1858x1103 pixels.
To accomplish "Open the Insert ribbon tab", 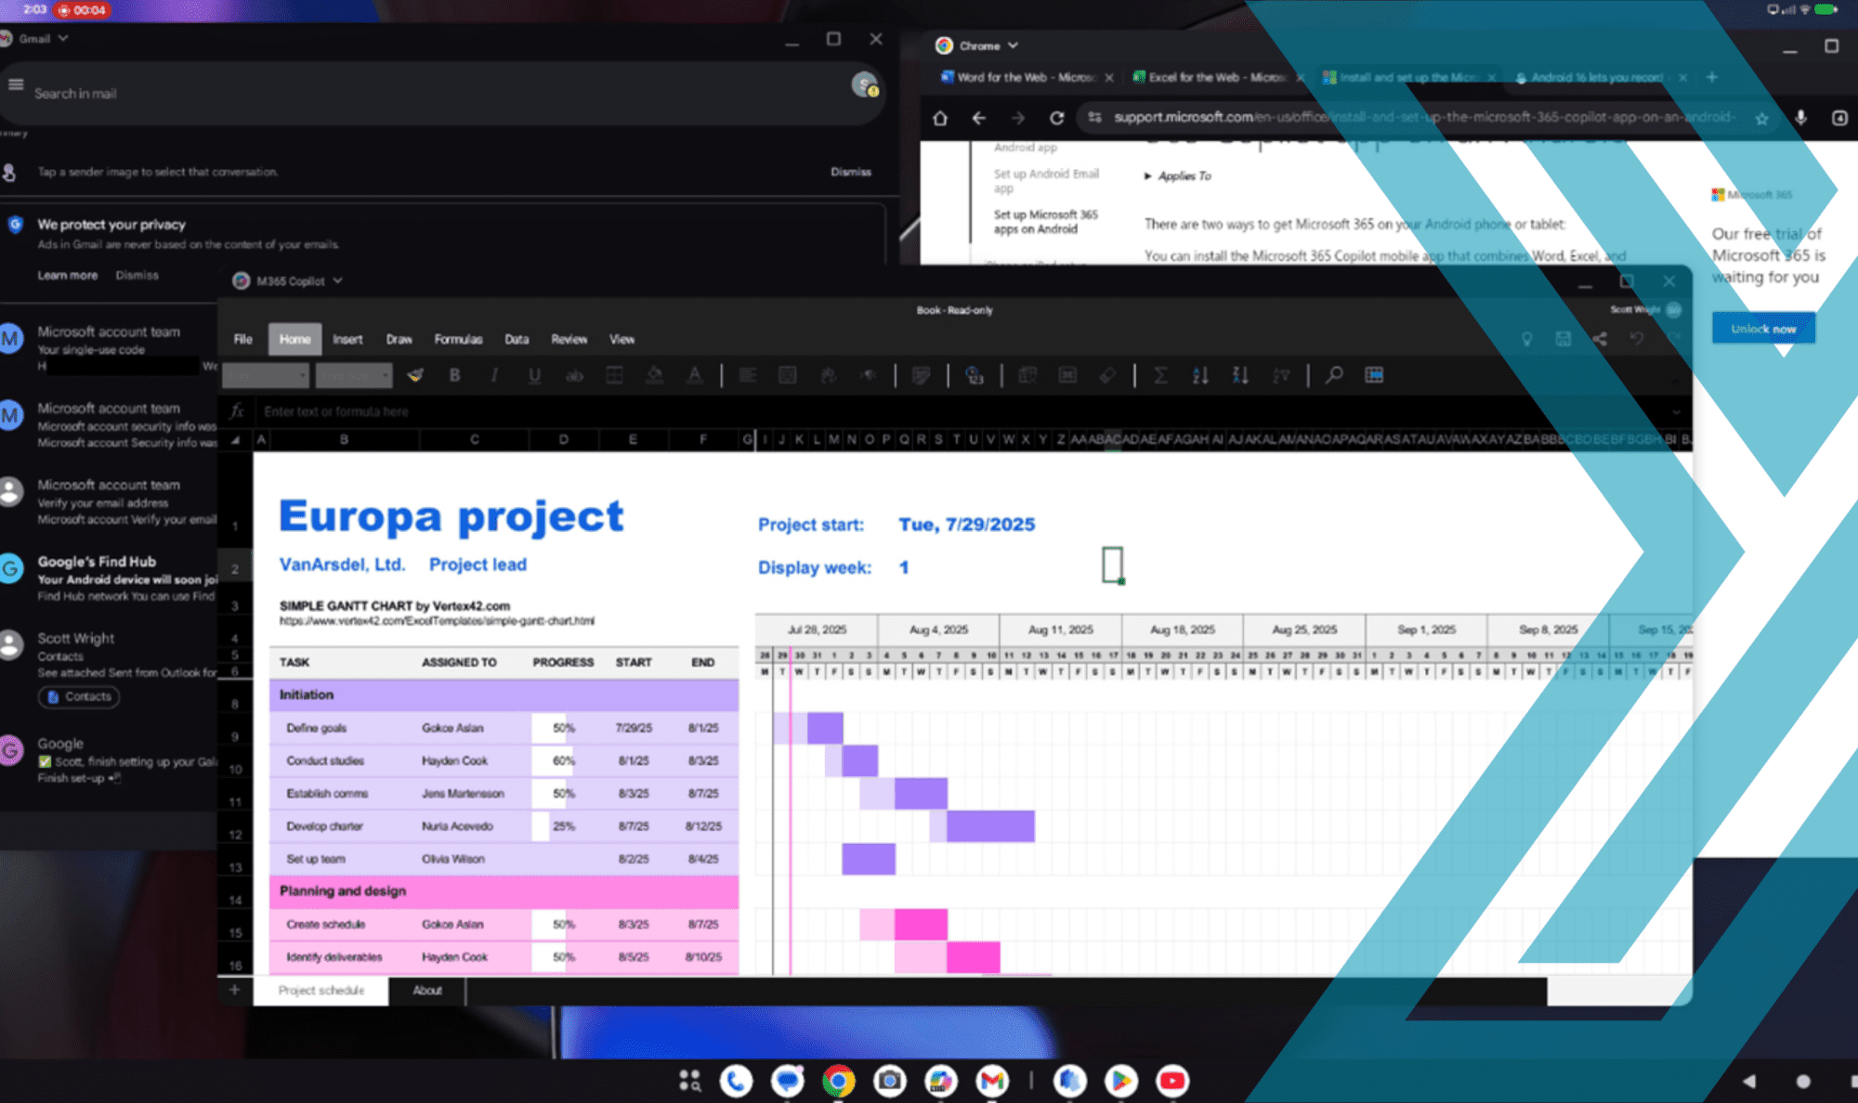I will 347,339.
